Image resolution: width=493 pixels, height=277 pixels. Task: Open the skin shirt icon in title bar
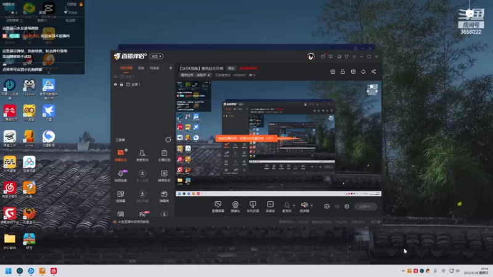[x=346, y=57]
